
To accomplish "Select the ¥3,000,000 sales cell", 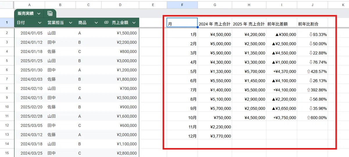I will [x=120, y=61].
